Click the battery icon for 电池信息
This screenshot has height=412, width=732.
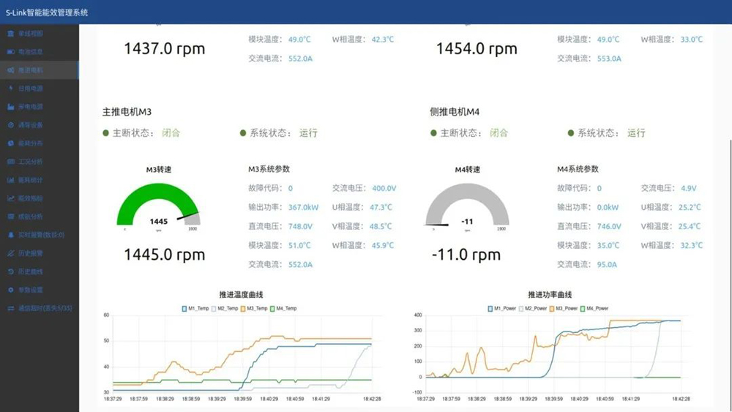click(x=10, y=52)
